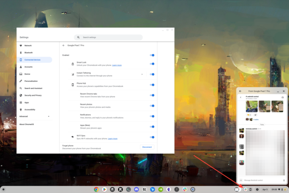Screen dimensions: 289x193
Task: Open Personalization in settings sidebar
Action: 31,81
